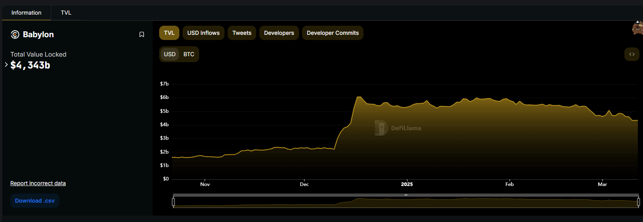This screenshot has width=643, height=222.
Task: Click the $4b label on the y-axis
Action: pyautogui.click(x=164, y=125)
